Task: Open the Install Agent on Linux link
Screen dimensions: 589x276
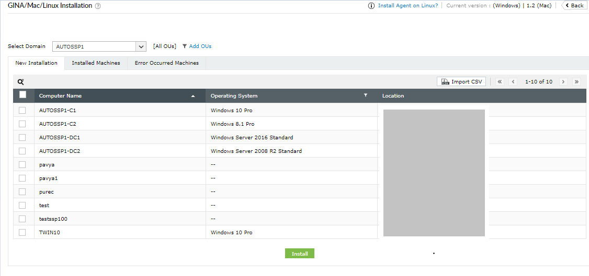Action: [x=407, y=6]
